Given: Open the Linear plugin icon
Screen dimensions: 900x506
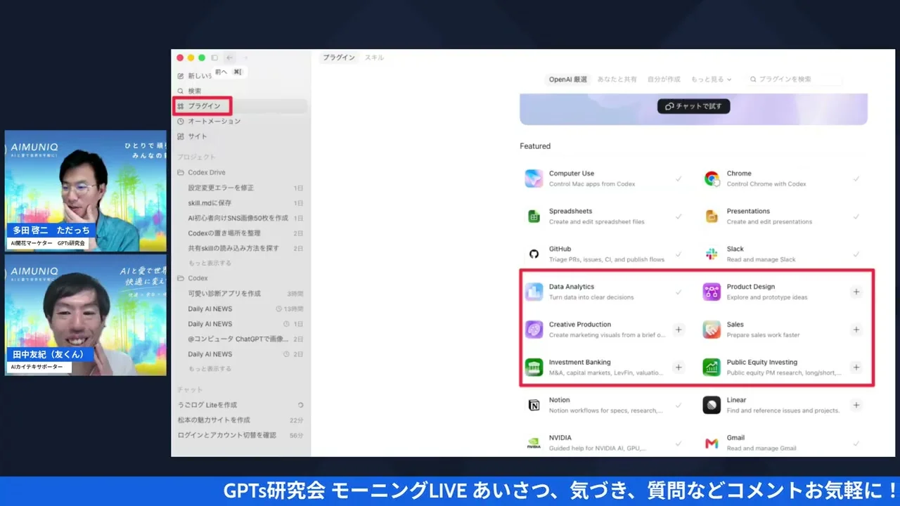Looking at the screenshot, I should pyautogui.click(x=712, y=405).
